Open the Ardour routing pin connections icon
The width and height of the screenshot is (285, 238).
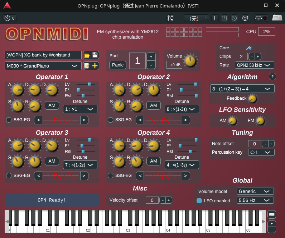pos(170,18)
